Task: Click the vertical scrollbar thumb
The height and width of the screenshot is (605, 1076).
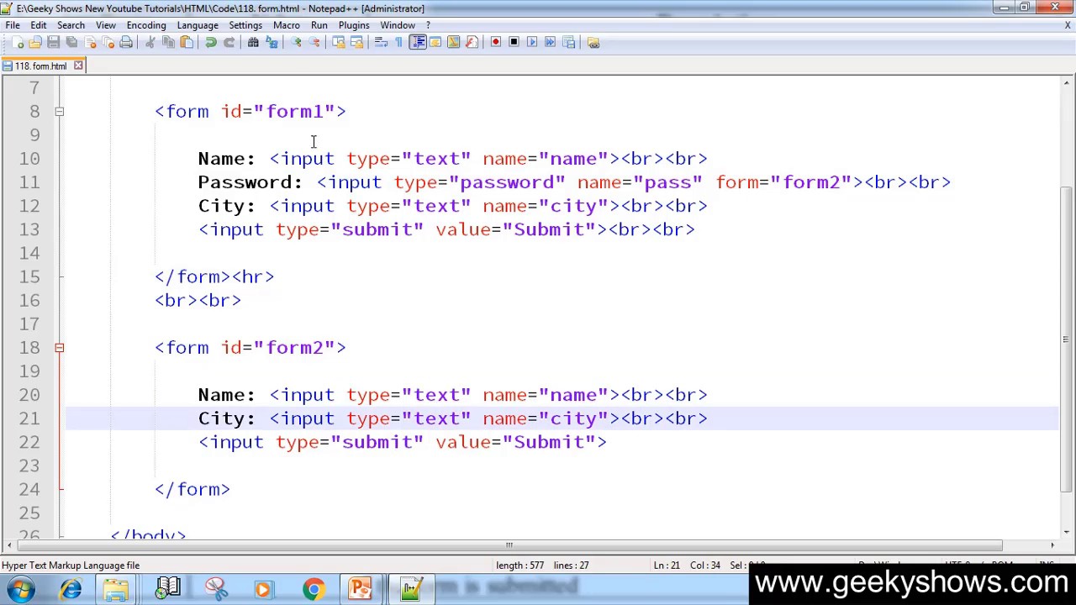Action: click(1067, 339)
